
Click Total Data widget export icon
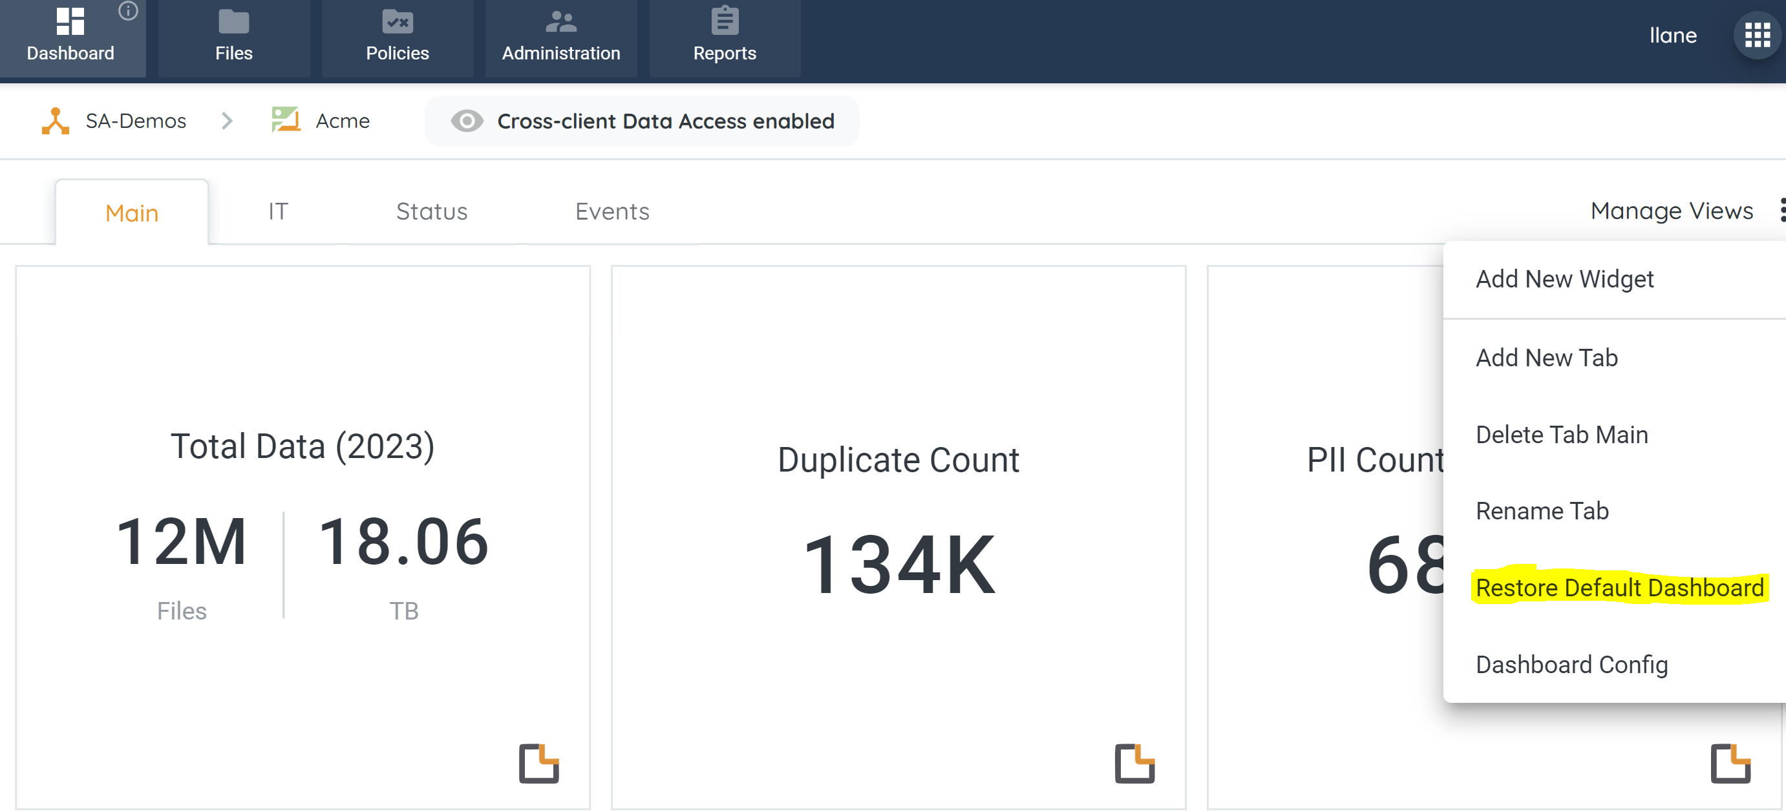point(538,763)
